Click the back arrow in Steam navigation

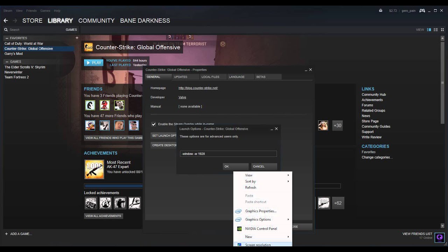tap(6, 21)
